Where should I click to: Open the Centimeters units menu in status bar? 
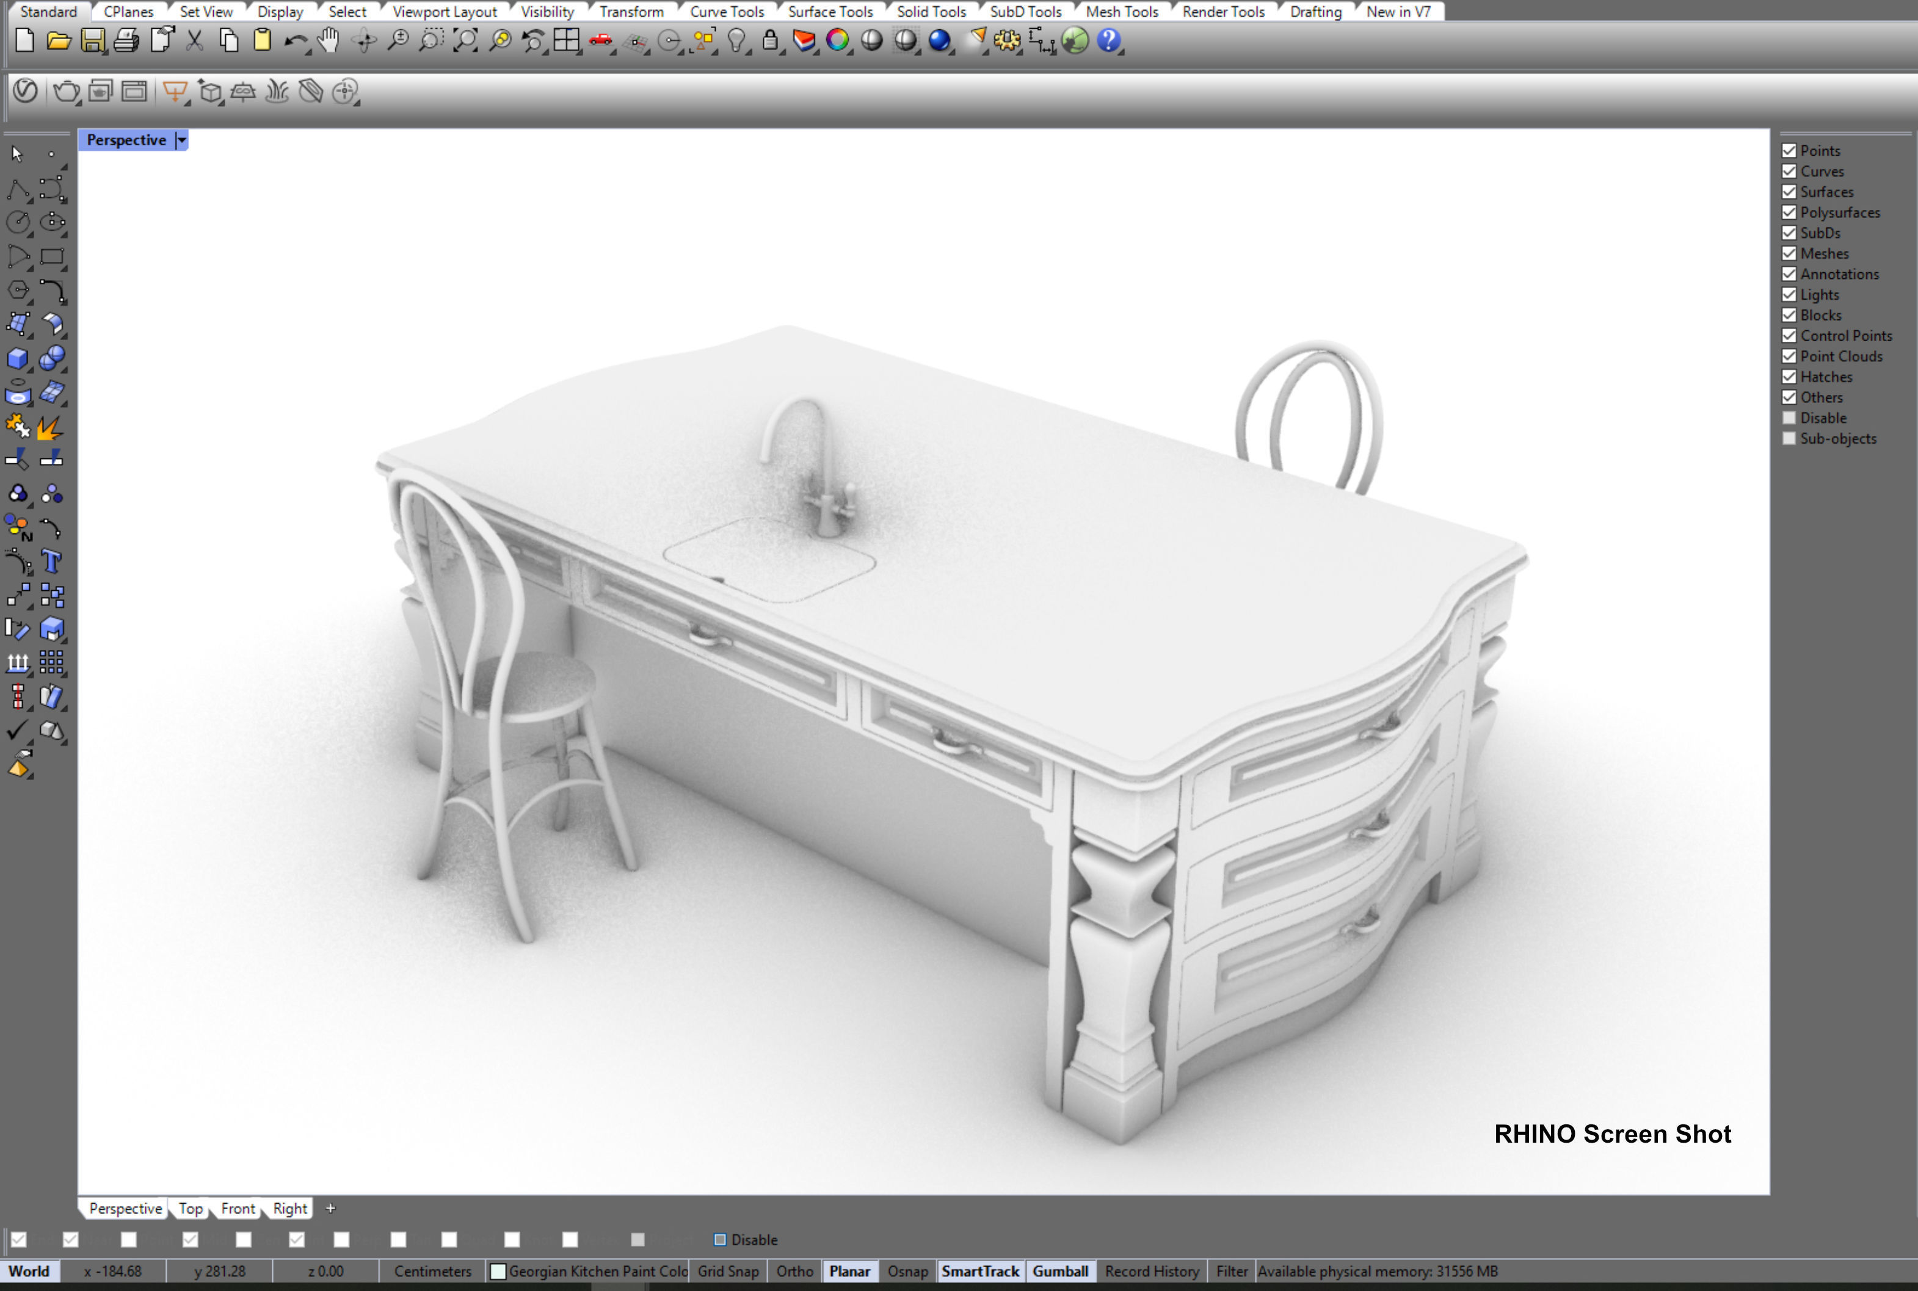tap(432, 1271)
